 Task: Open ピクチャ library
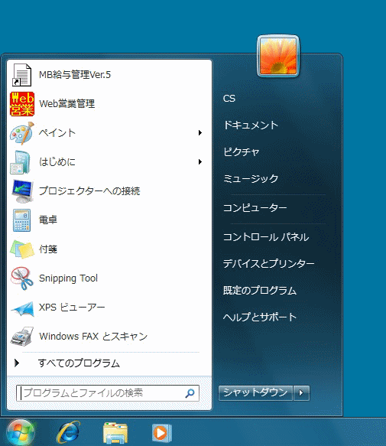(x=241, y=152)
